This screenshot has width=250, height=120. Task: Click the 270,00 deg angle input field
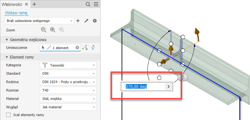tap(143, 87)
